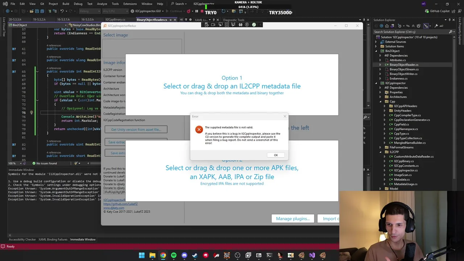Open the XAML Binding Failures tab
Viewport: 464px width, 261px height.
click(53, 239)
